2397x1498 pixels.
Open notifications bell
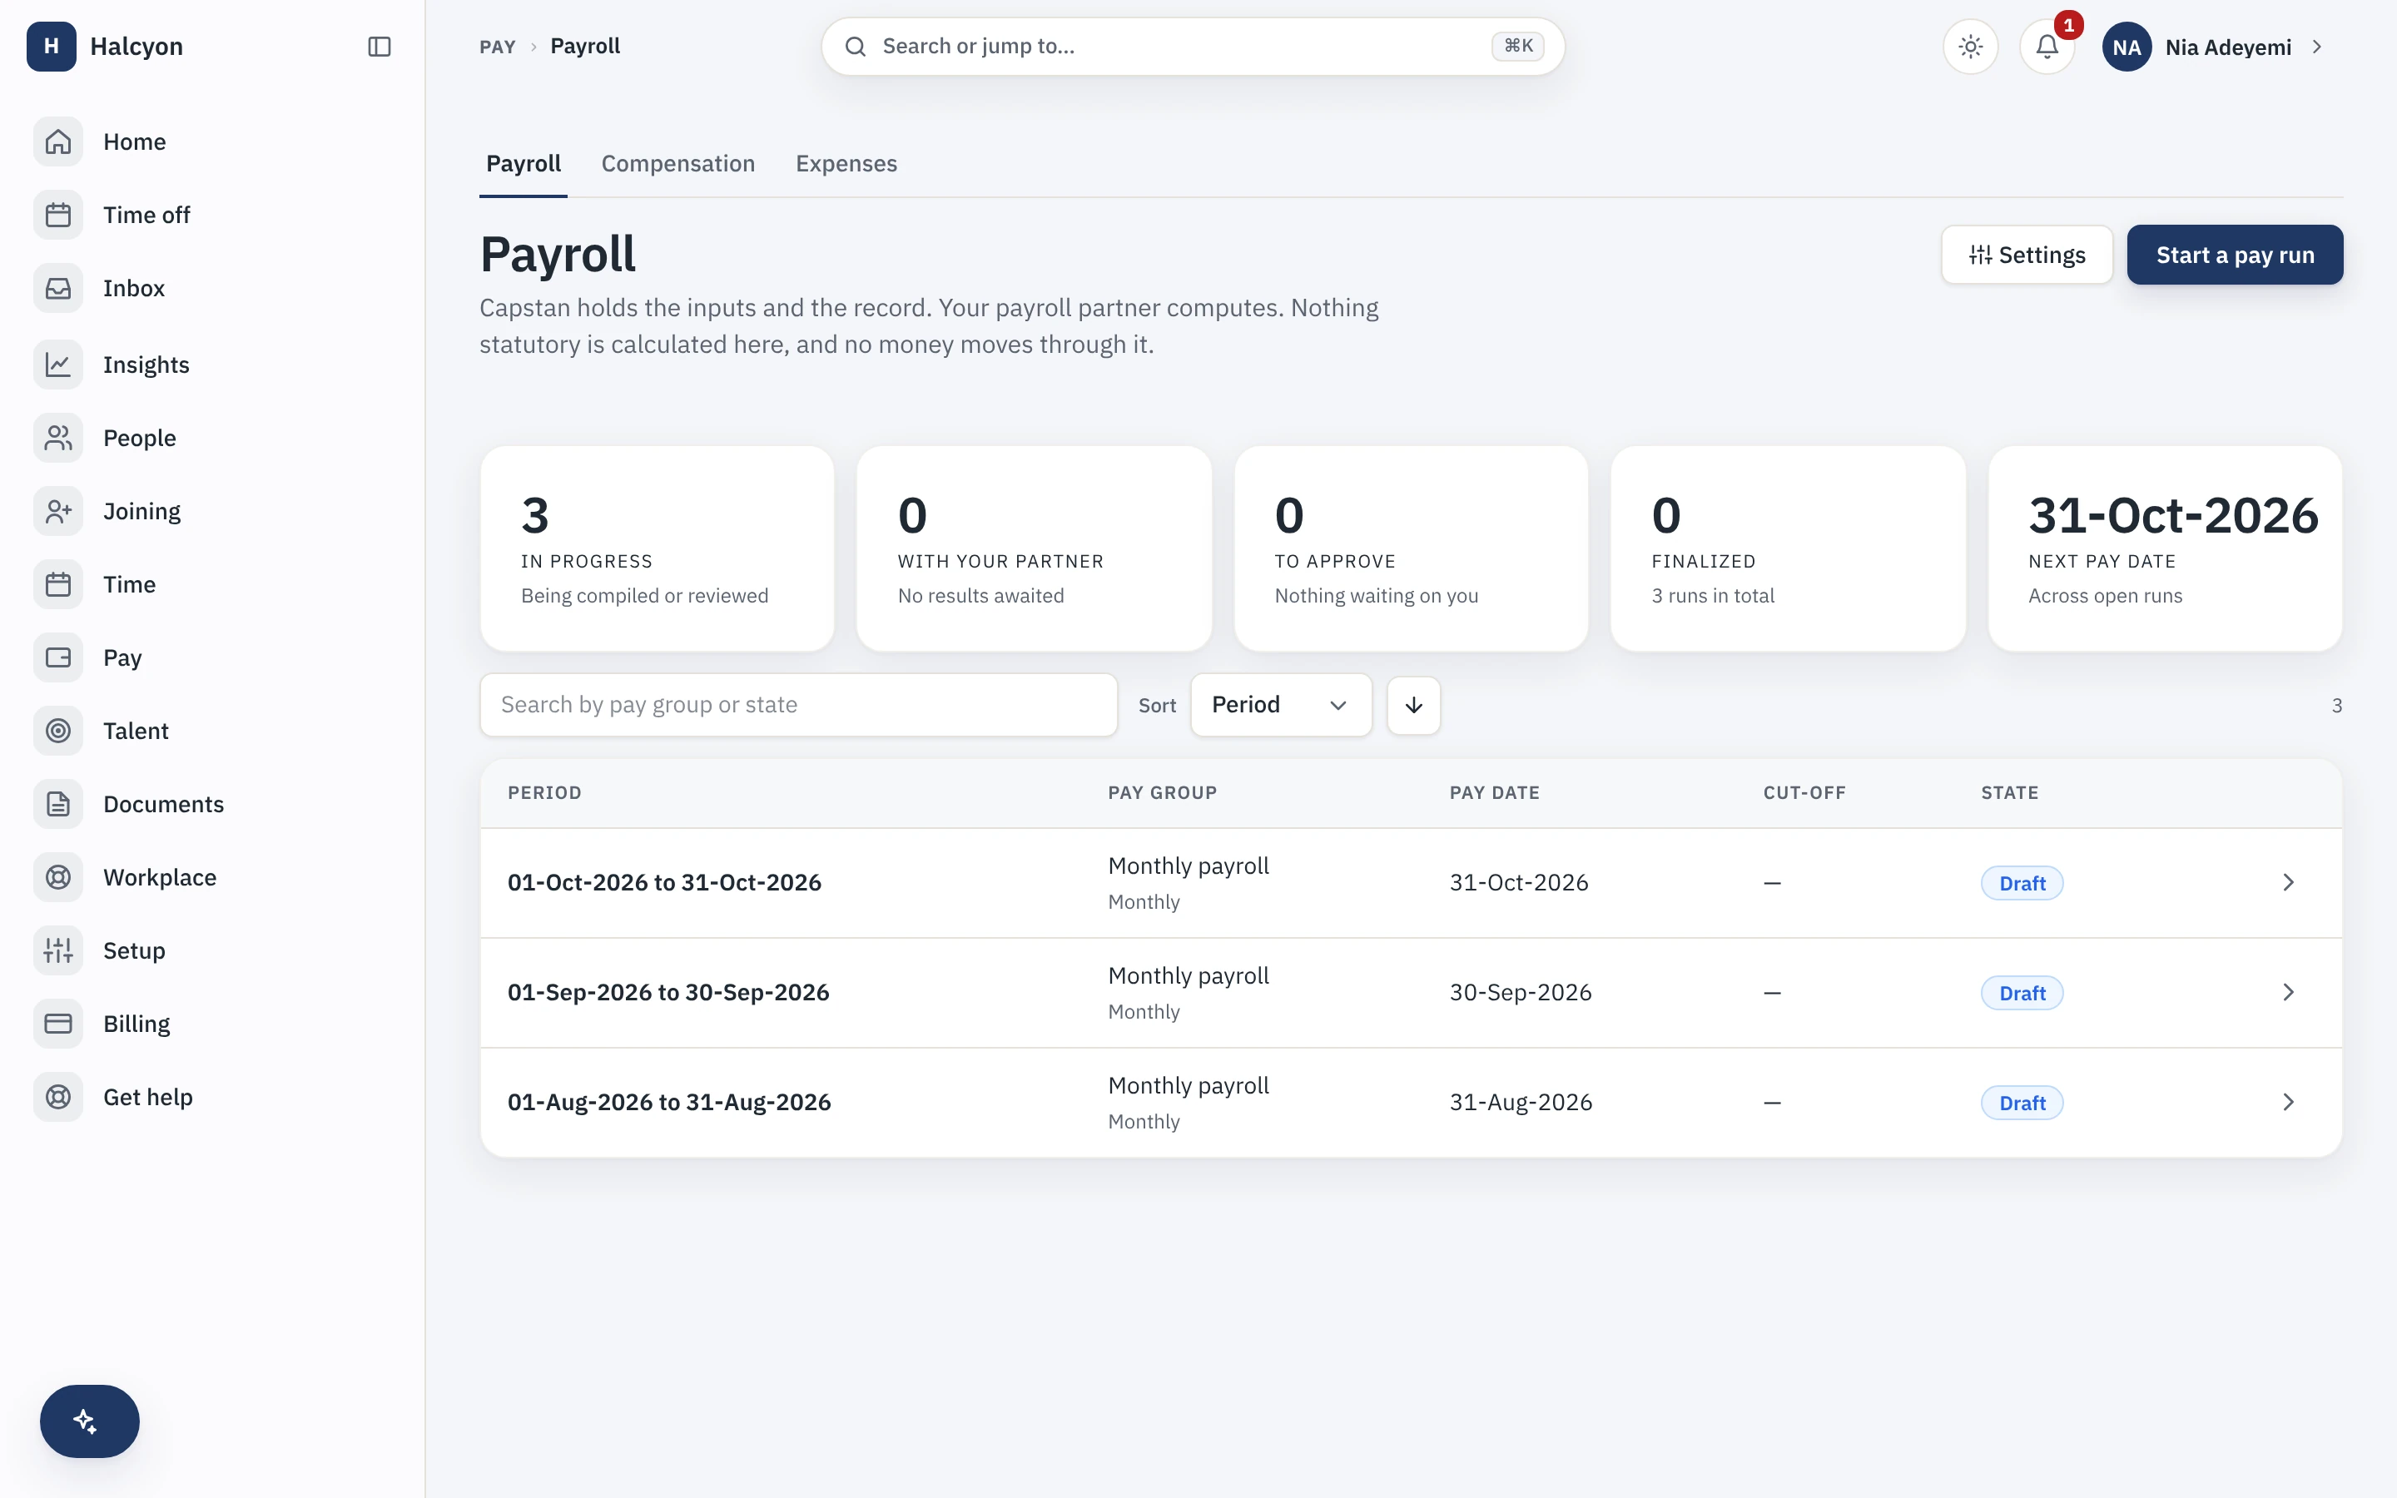[2047, 47]
